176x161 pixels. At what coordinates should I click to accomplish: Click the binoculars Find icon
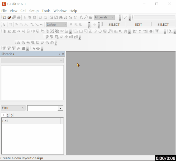pyautogui.click(x=61, y=17)
